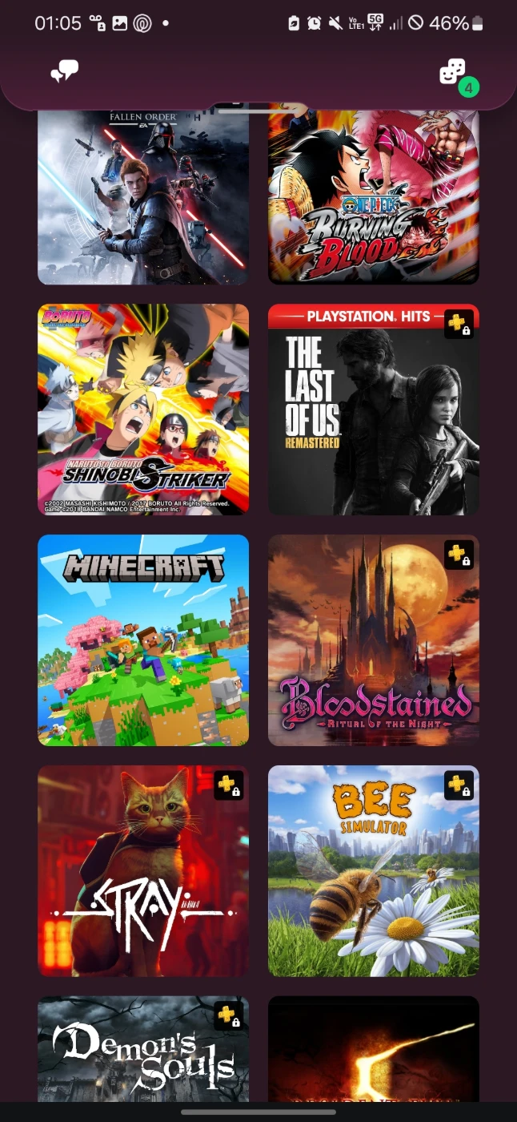
Task: Open the chat bubbles icon in header
Action: tap(65, 73)
